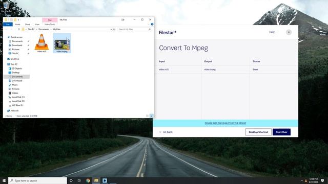Image resolution: width=328 pixels, height=184 pixels.
Task: Close the Filestar panel with X button
Action: coord(289,32)
